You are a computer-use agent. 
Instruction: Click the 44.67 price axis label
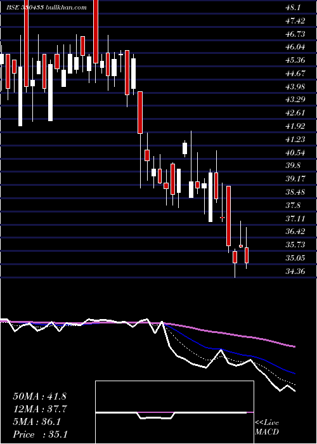[x=295, y=74]
